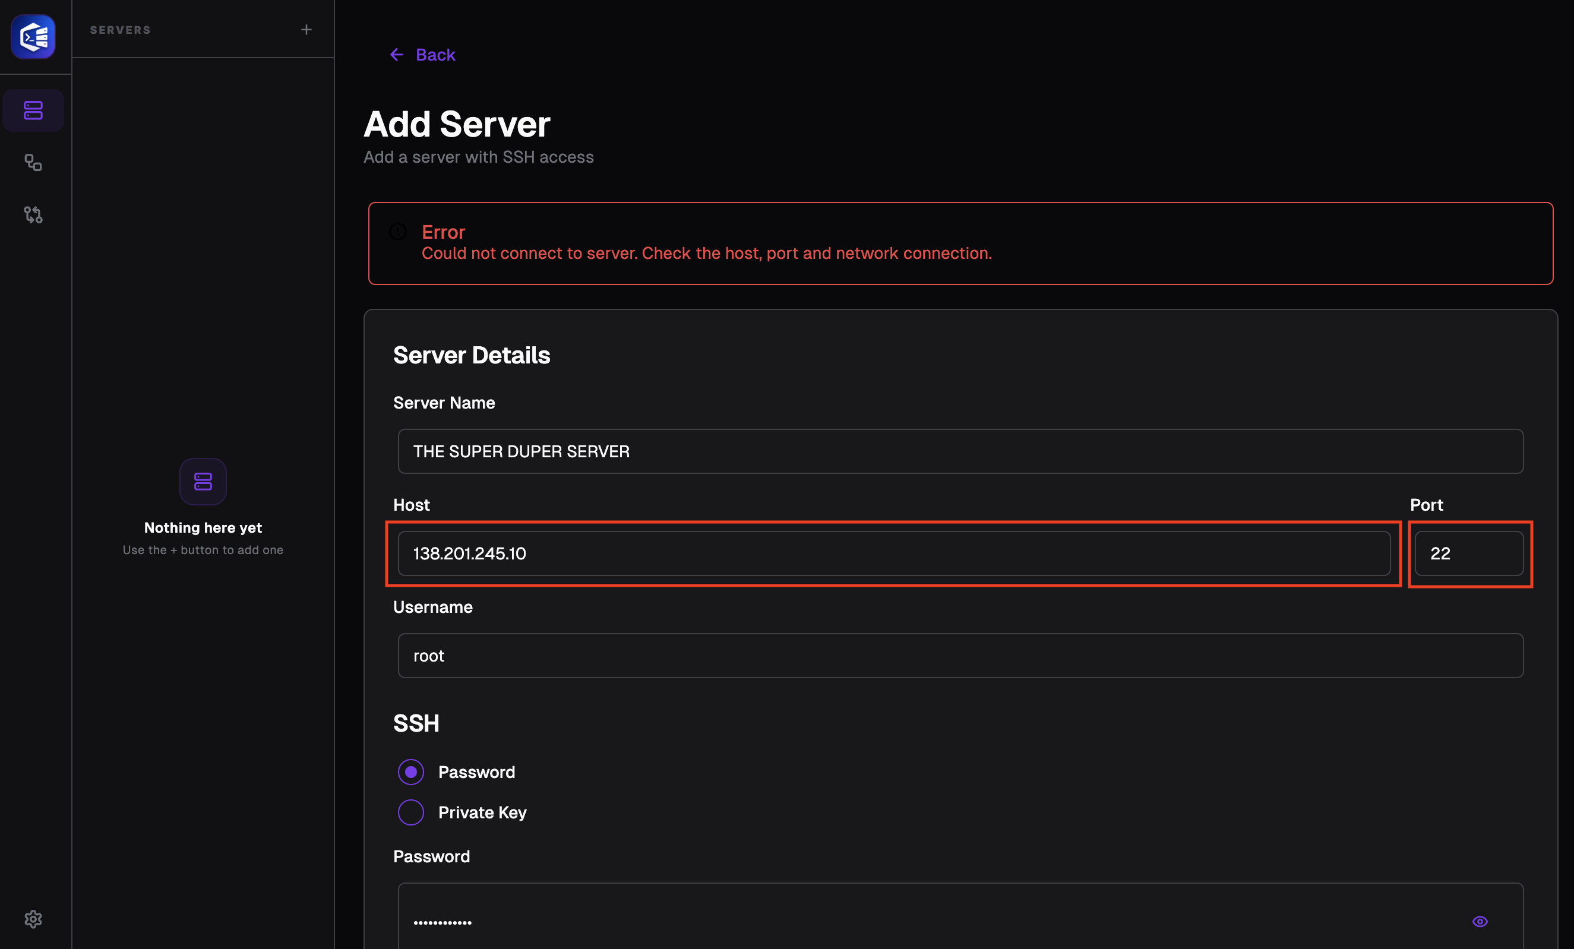Click the 'Add Server' heading
The height and width of the screenshot is (949, 1574).
point(457,124)
